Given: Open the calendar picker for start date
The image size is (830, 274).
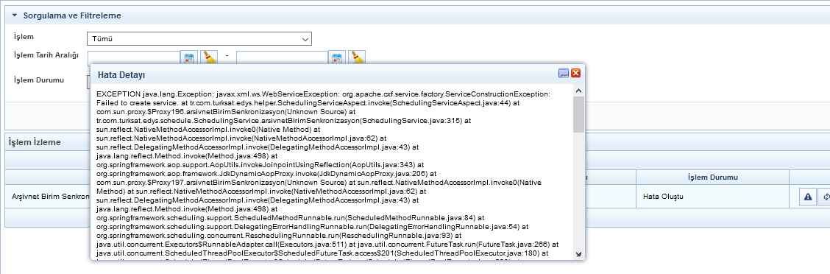Looking at the screenshot, I should coord(188,57).
